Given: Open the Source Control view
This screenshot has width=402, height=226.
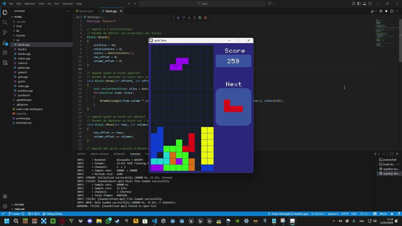Looking at the screenshot, I should 5,32.
